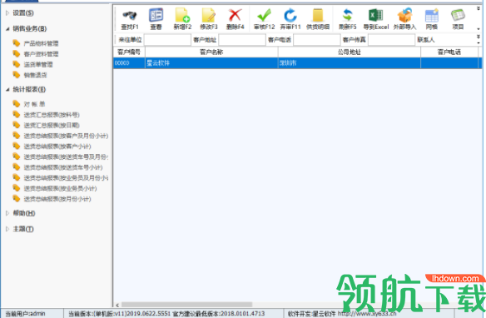Click the tag icon beside 产品物料管理

coord(17,43)
